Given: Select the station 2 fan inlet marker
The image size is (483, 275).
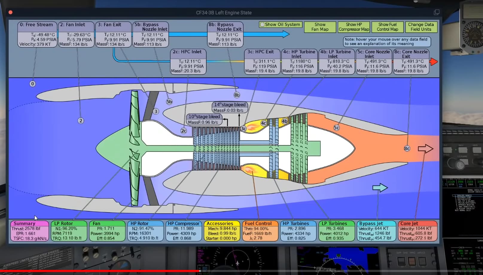Looking at the screenshot, I should [x=80, y=121].
